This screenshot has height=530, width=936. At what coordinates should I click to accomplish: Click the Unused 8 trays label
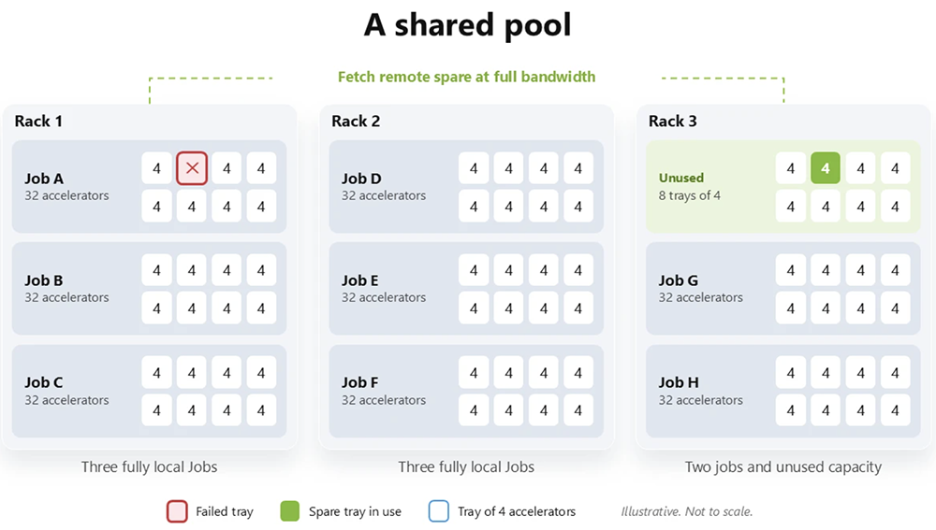coord(690,186)
